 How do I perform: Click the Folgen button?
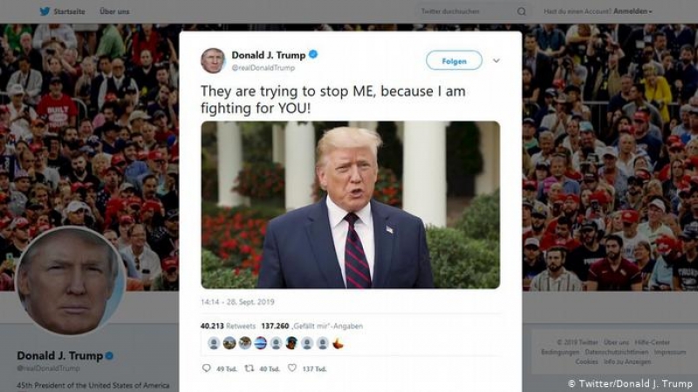(454, 60)
